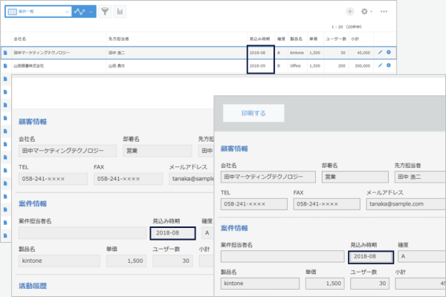446x297 pixels.
Task: Sort by the 先方担当者 column header
Action: [119, 39]
